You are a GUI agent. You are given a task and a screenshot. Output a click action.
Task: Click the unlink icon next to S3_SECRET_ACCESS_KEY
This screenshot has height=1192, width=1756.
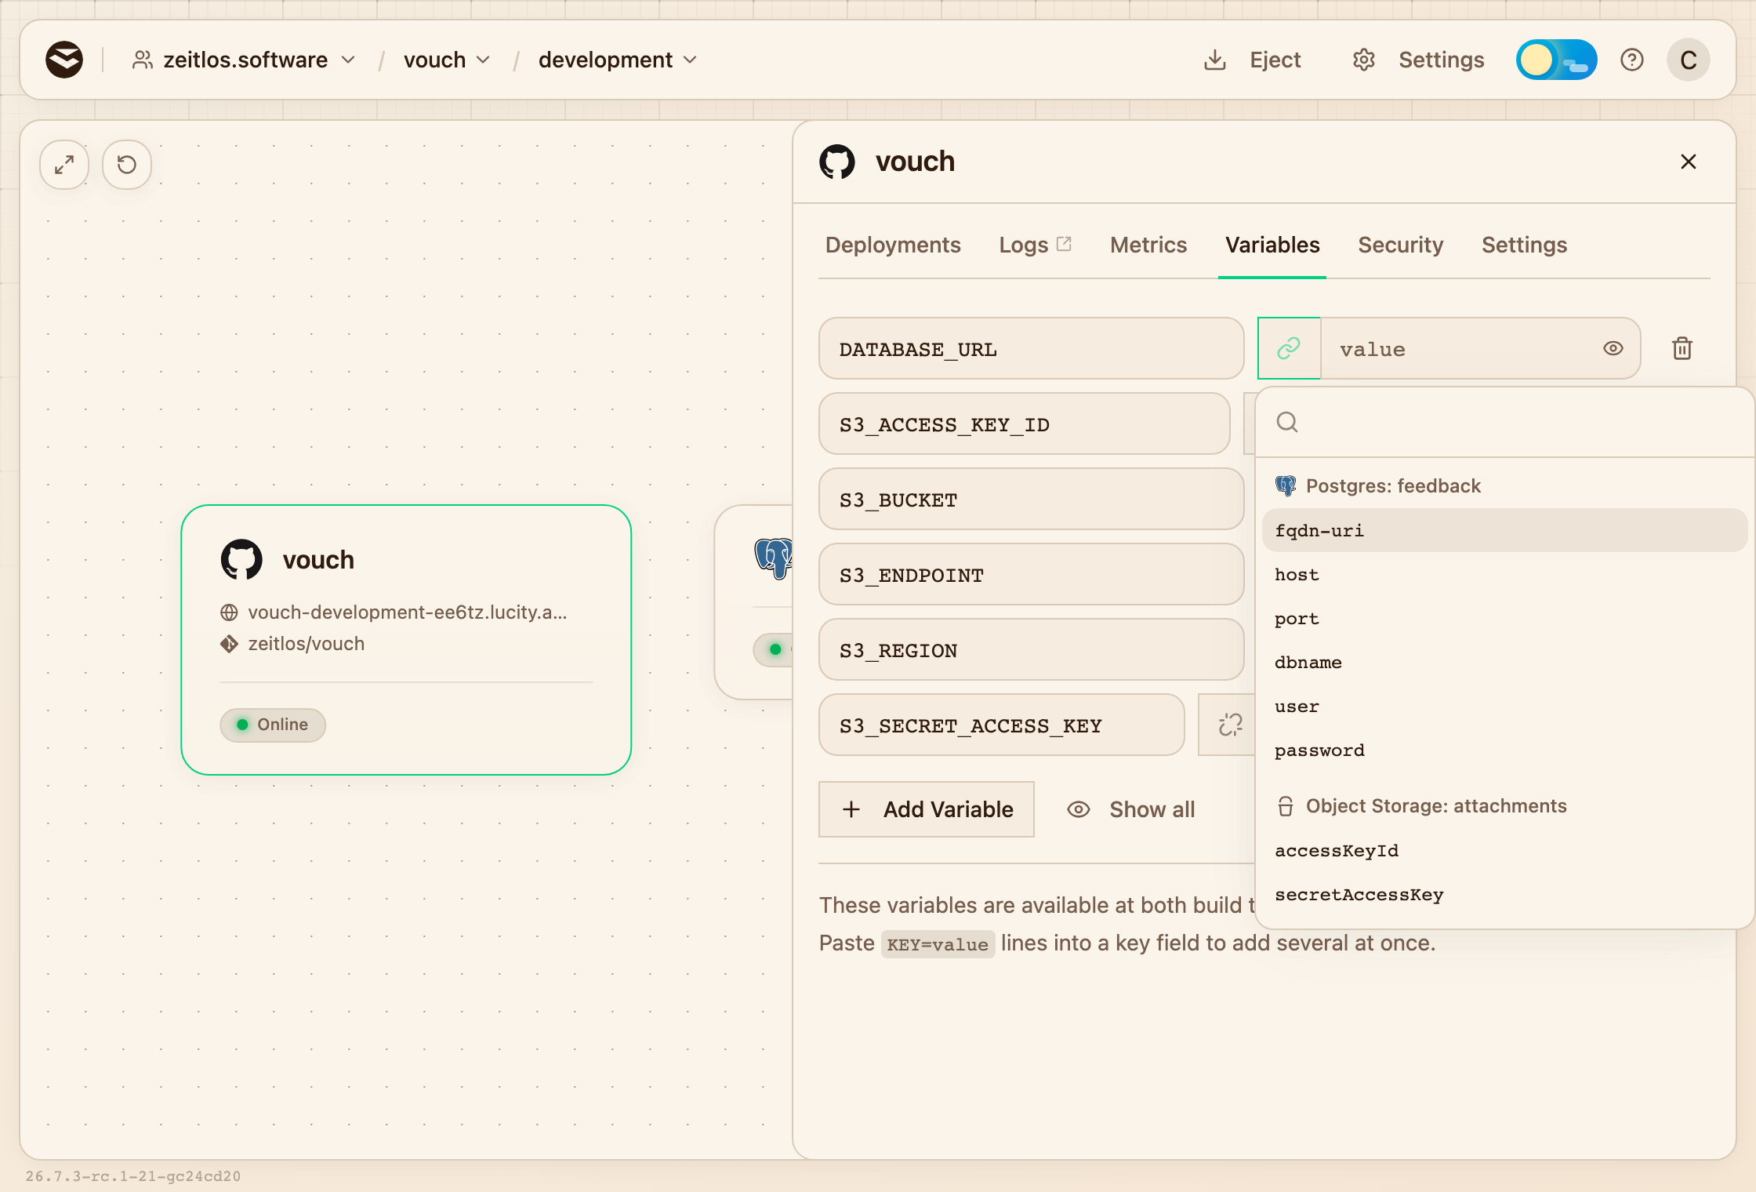click(x=1229, y=725)
